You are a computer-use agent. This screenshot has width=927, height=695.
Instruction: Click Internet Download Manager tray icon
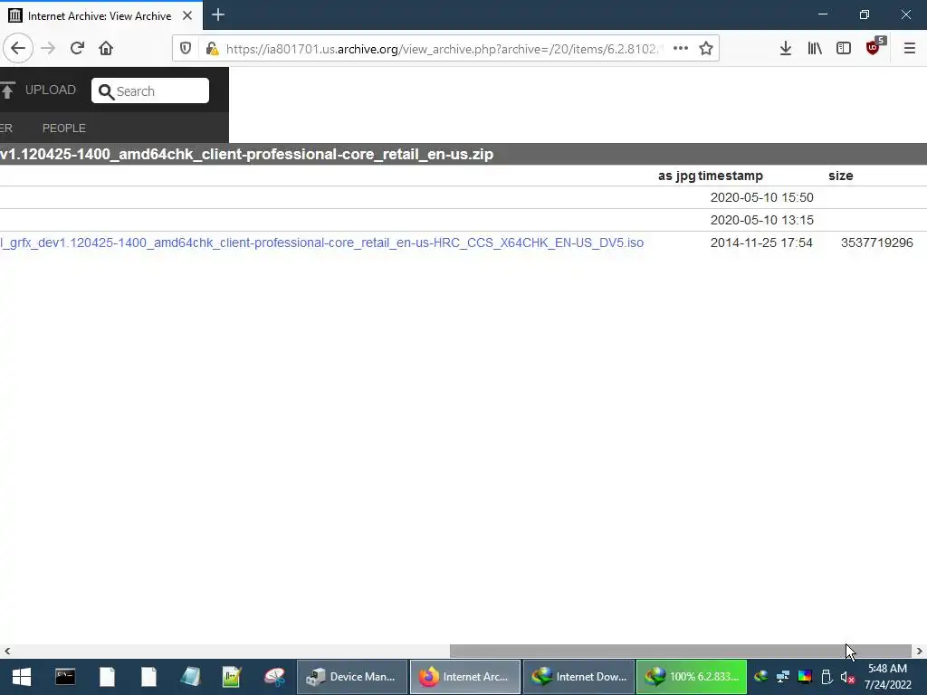click(x=760, y=677)
